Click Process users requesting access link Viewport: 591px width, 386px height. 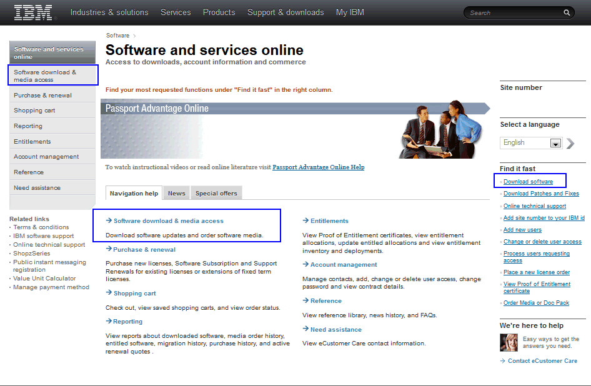click(537, 257)
